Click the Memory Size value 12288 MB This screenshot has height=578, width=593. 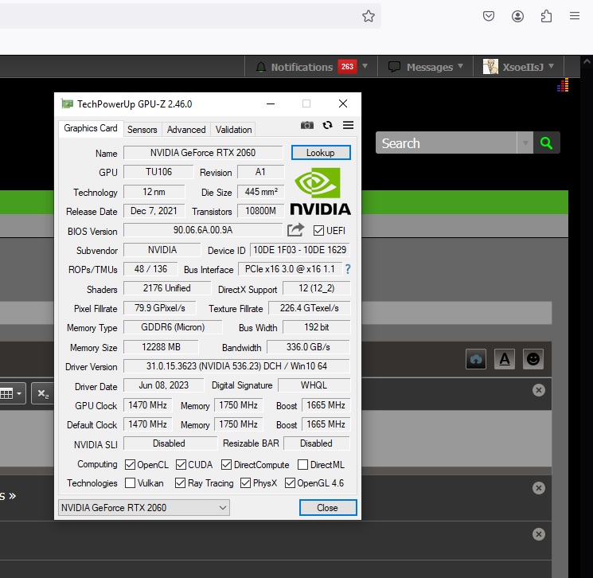(x=161, y=347)
